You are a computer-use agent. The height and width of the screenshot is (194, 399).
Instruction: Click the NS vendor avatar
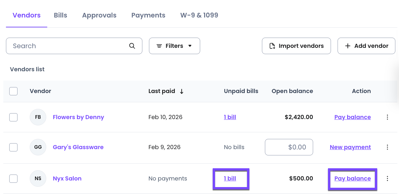(x=38, y=178)
